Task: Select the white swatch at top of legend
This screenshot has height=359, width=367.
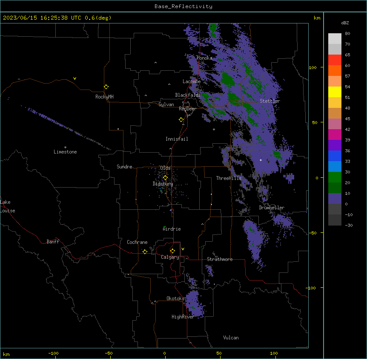Action: click(x=335, y=39)
